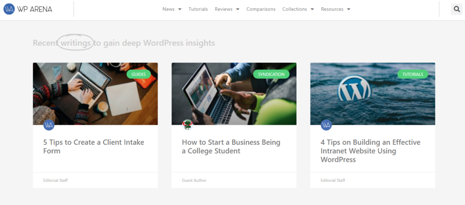
Task: Expand the Resources dropdown arrow
Action: 348,9
